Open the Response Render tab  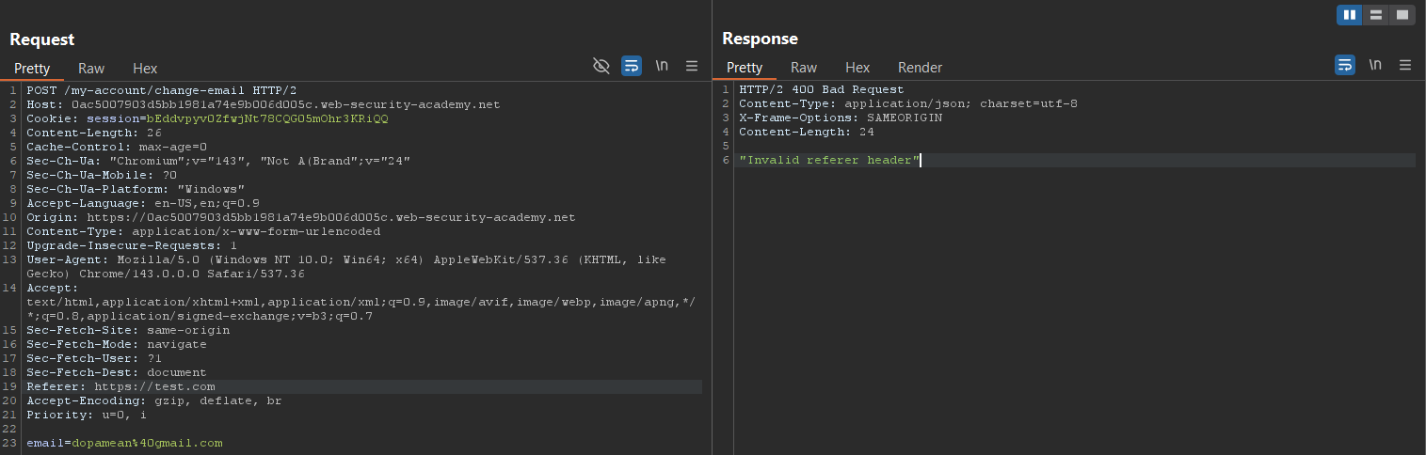[920, 68]
